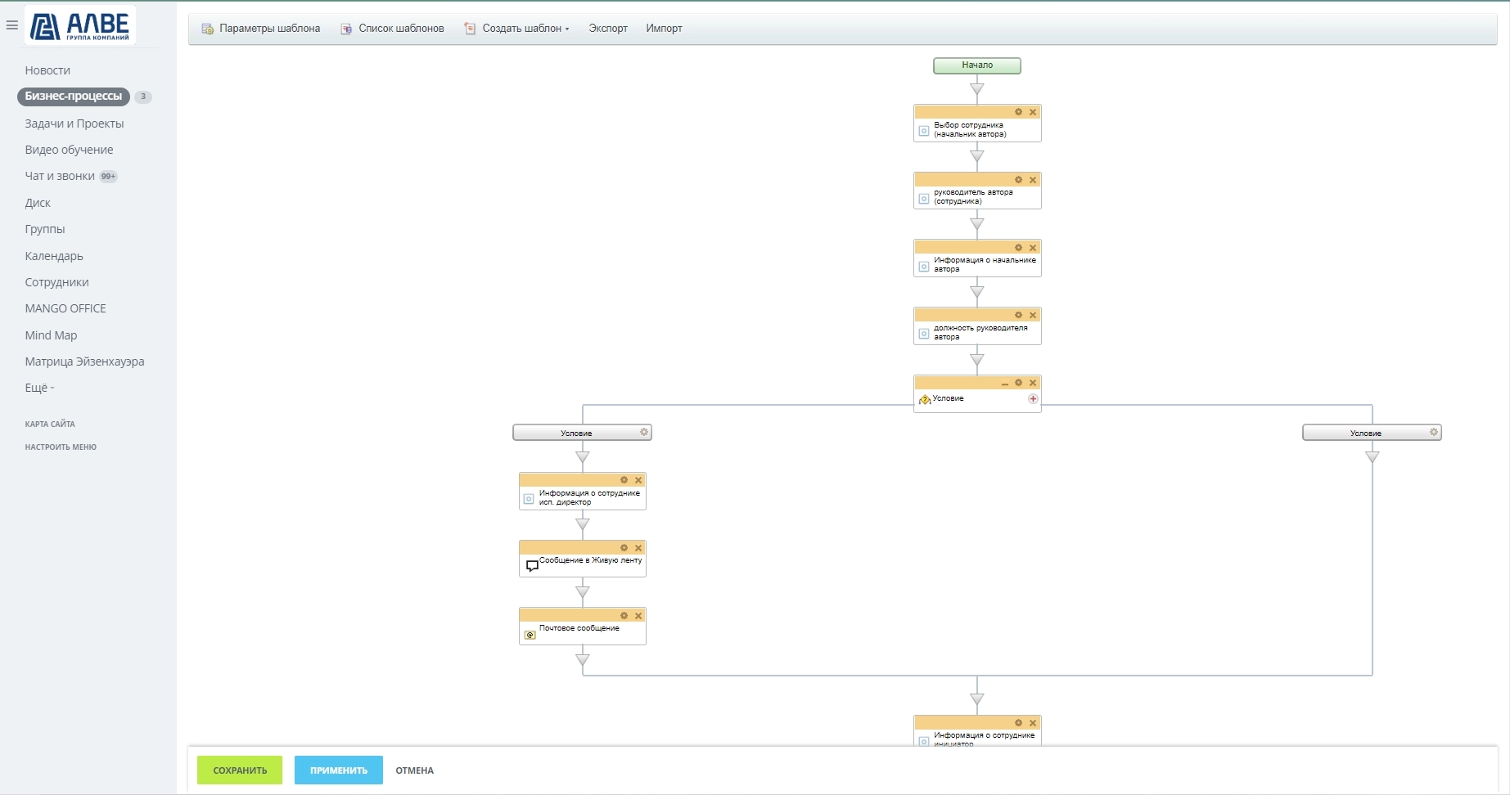Open settings gear of Выбор сотрудника block
The width and height of the screenshot is (1510, 795).
pos(1018,112)
